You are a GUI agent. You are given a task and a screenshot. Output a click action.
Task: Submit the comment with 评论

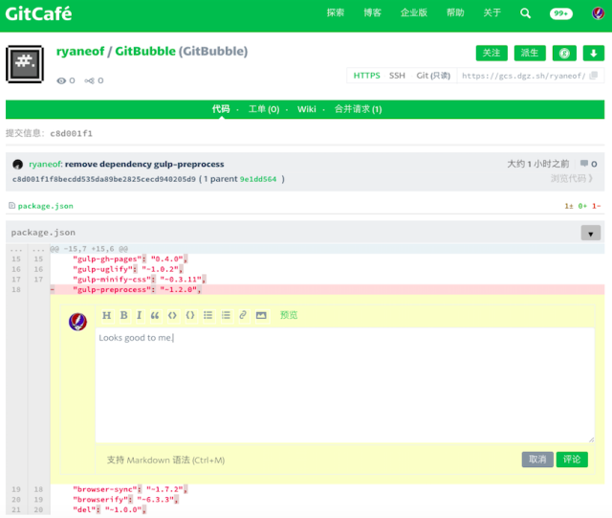tap(572, 460)
